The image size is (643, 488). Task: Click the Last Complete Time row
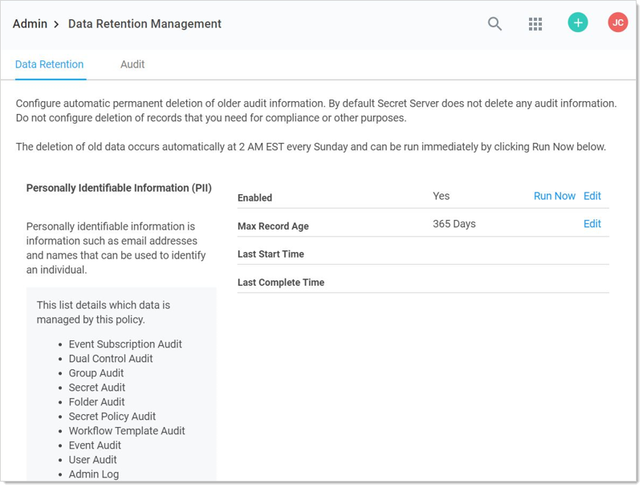(x=281, y=283)
